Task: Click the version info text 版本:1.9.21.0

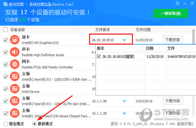Action: (152, 124)
